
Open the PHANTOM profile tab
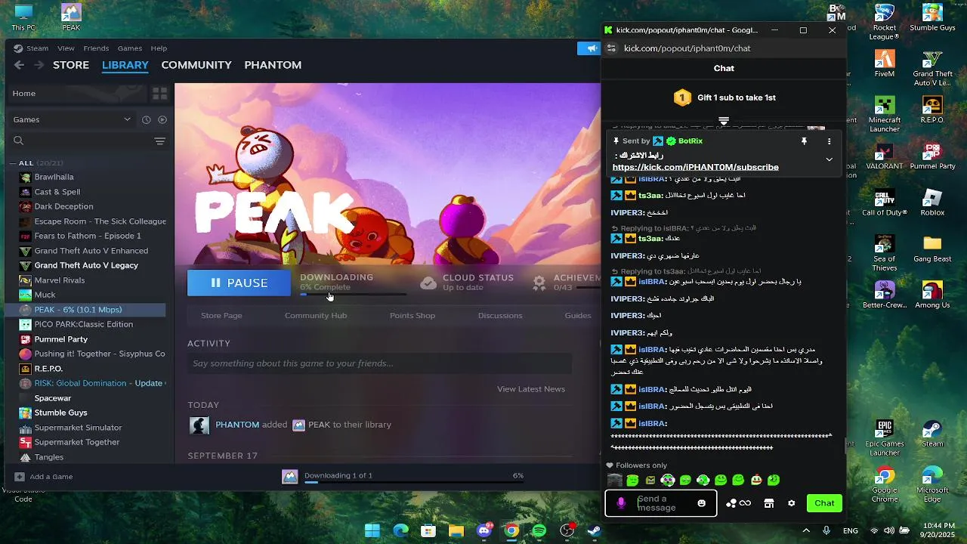(273, 65)
